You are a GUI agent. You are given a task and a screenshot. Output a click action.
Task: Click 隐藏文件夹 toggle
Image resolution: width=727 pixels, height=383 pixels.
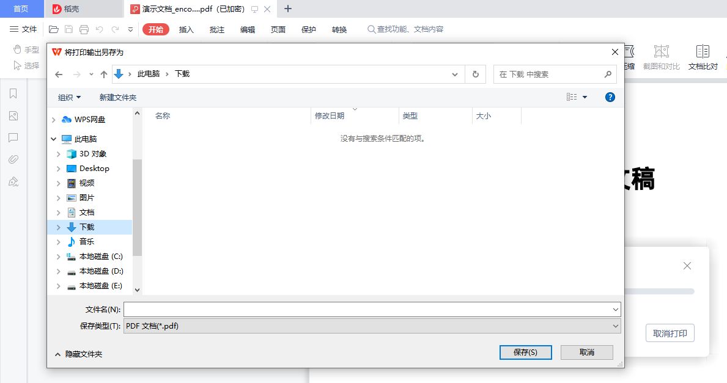78,354
